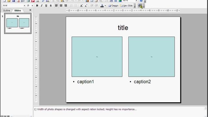Increase indent level

97,6
